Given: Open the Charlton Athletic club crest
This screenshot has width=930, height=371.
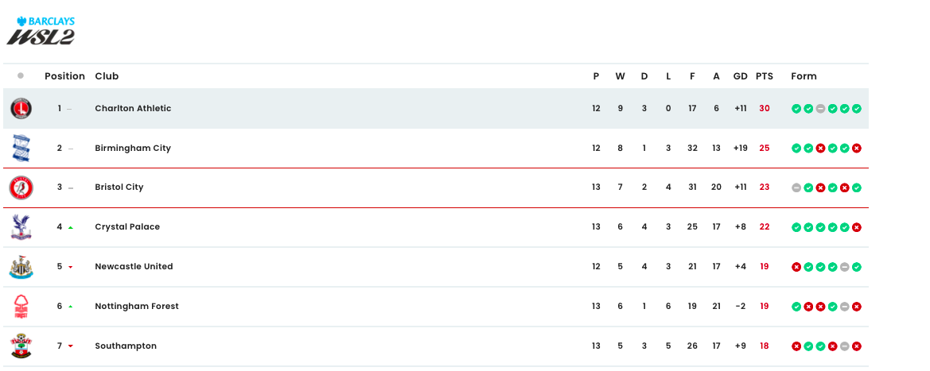Looking at the screenshot, I should point(21,109).
